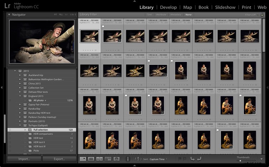Image resolution: width=269 pixels, height=167 pixels.
Task: Open the Filters Off preset dropdown
Action: point(252,15)
